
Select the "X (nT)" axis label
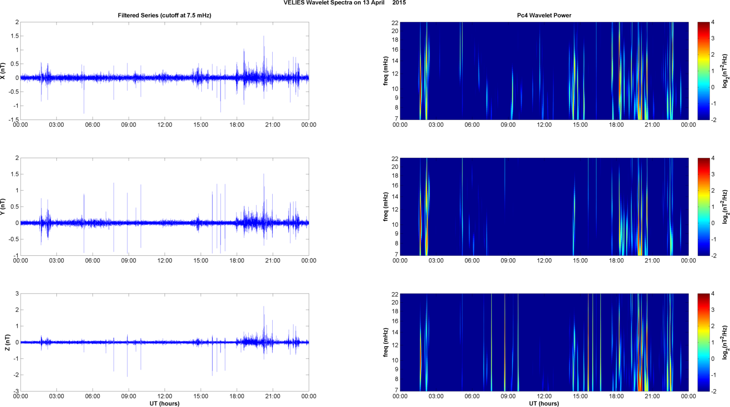[x=3, y=71]
